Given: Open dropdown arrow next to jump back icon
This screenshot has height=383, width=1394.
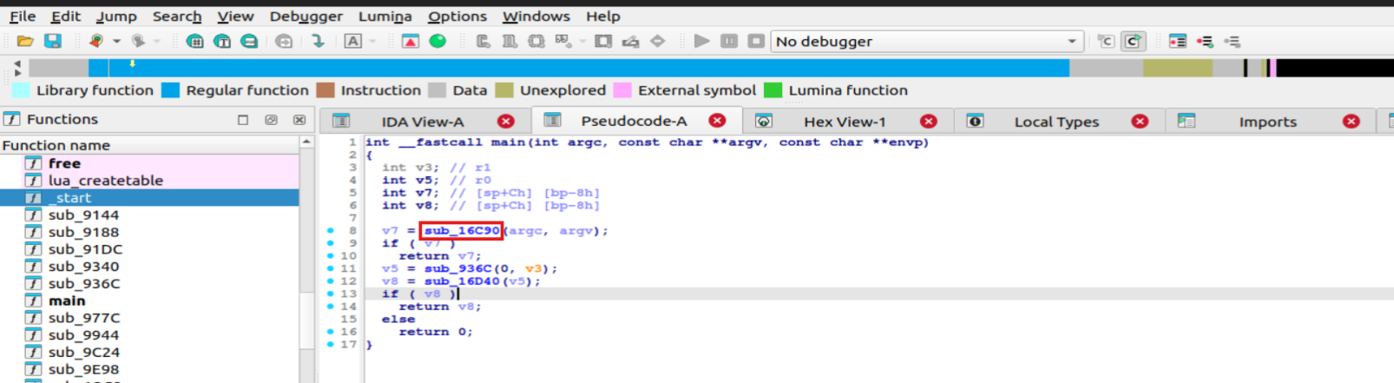Looking at the screenshot, I should click(116, 41).
